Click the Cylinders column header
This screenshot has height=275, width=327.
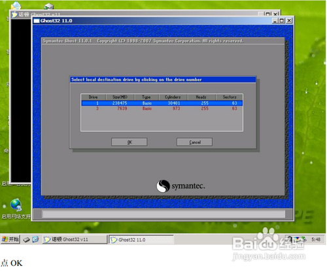click(173, 97)
